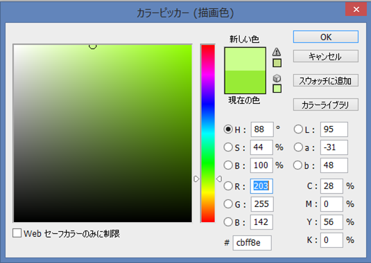
Task: Click the new color (新しい色) preview swatch
Action: pos(245,59)
